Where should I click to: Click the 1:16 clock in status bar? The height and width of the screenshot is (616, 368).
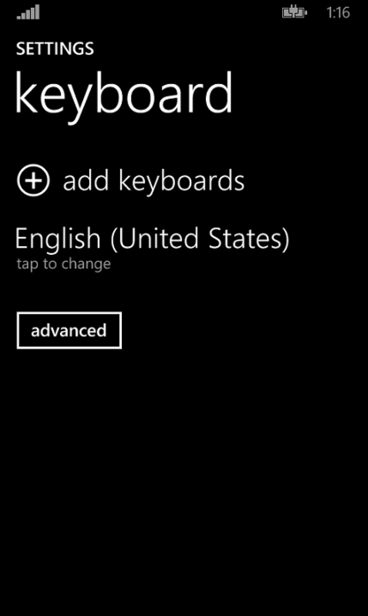pos(338,12)
